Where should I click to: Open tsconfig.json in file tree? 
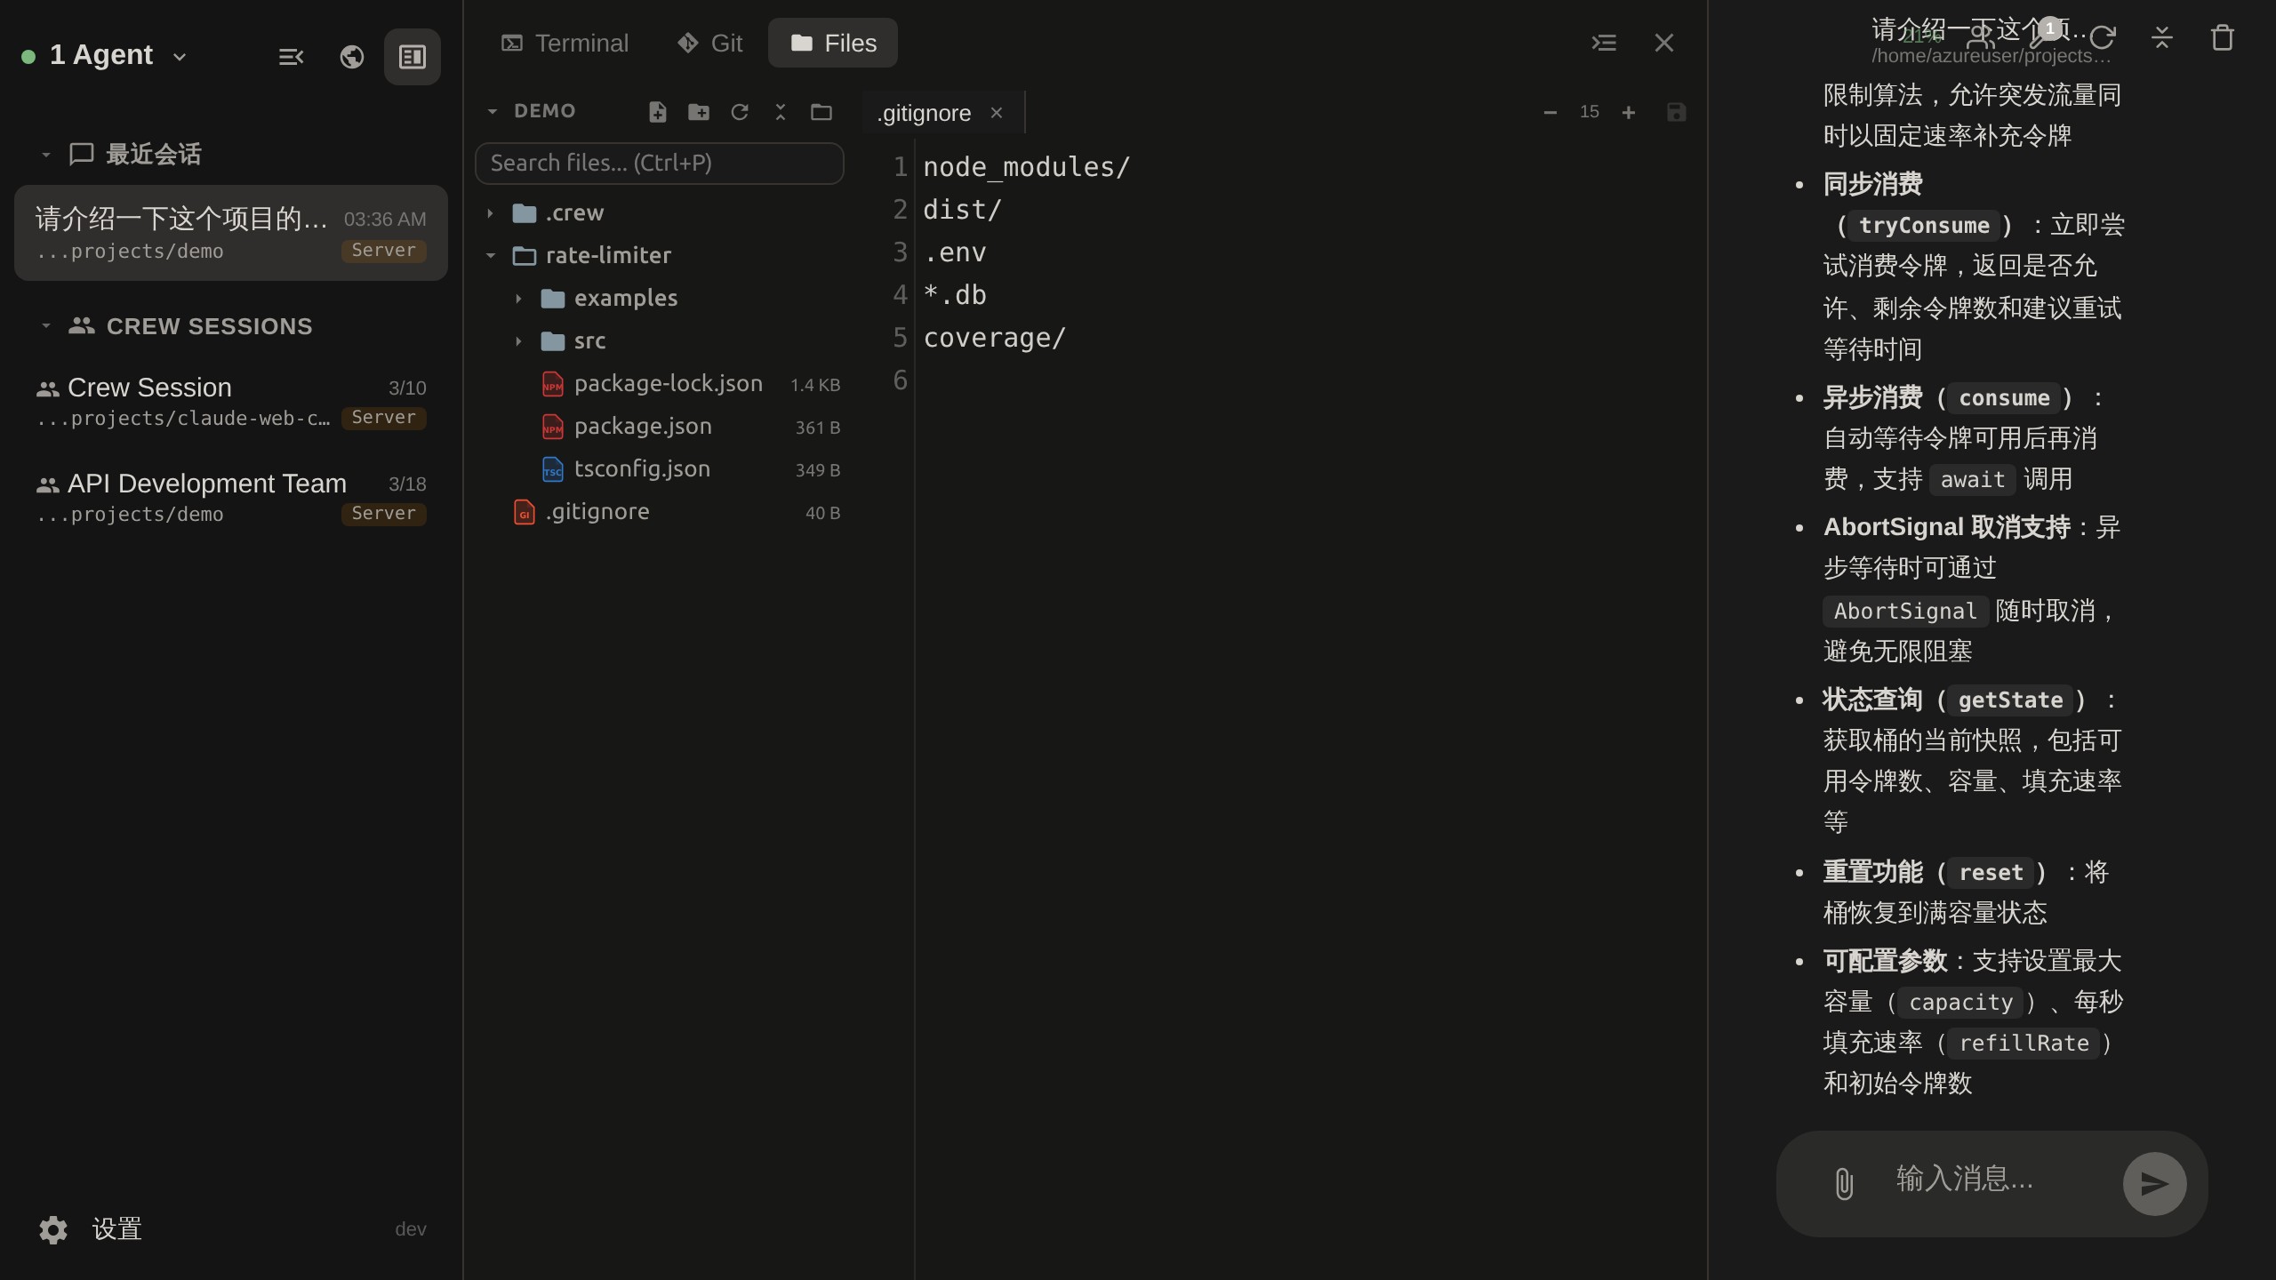pos(642,469)
